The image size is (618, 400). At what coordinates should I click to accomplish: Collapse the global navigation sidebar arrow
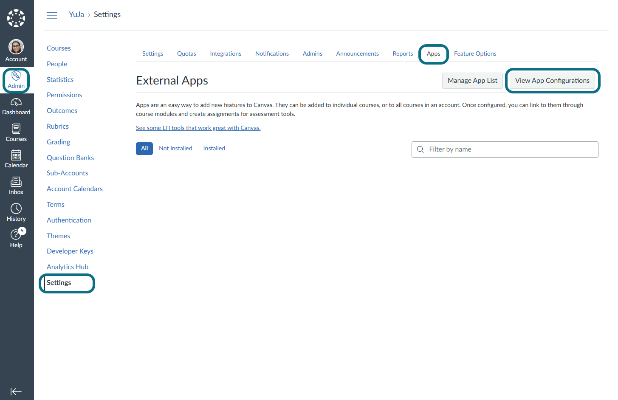[16, 392]
